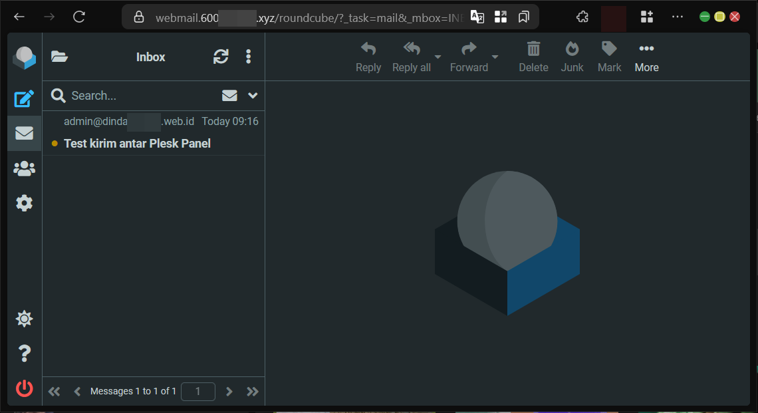
Task: Open Settings gear in sidebar
Action: [x=24, y=203]
